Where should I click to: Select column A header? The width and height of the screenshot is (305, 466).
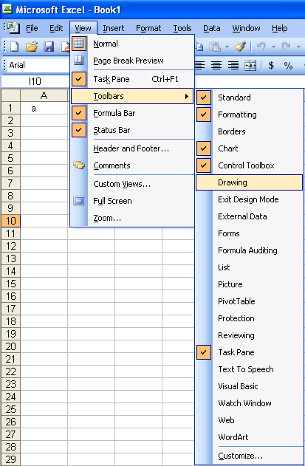point(44,95)
